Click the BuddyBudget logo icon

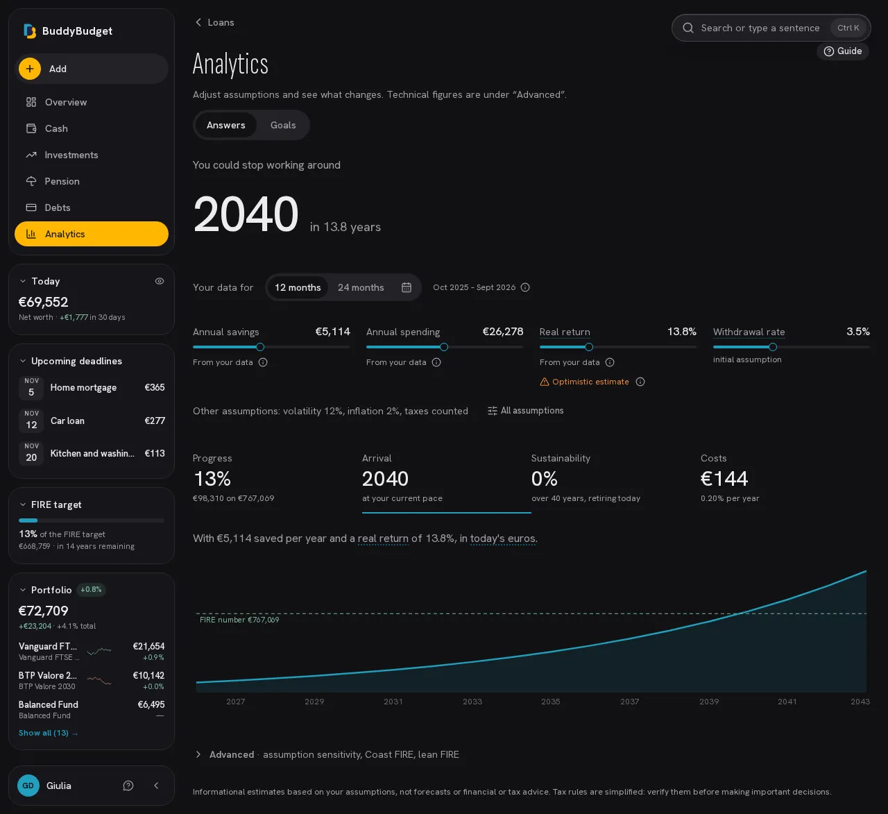click(30, 31)
